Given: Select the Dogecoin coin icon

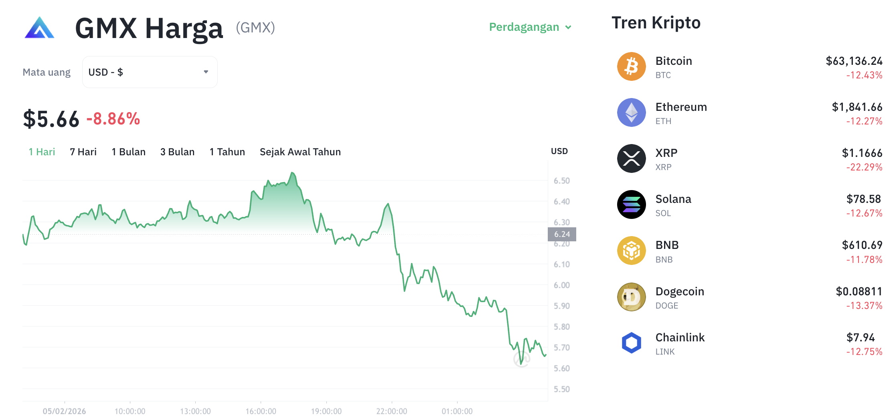Looking at the screenshot, I should pyautogui.click(x=631, y=297).
